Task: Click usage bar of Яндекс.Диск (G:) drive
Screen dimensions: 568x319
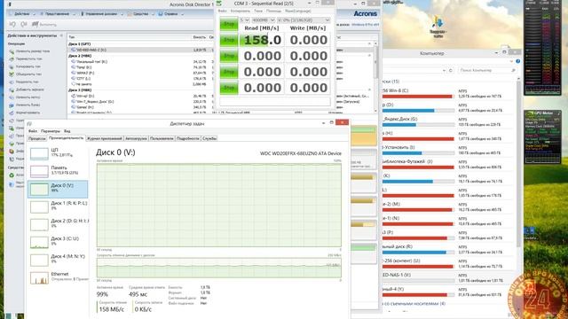Action: [x=418, y=125]
